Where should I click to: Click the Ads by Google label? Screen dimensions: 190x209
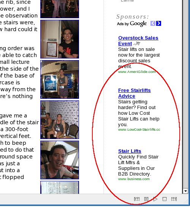click(132, 24)
